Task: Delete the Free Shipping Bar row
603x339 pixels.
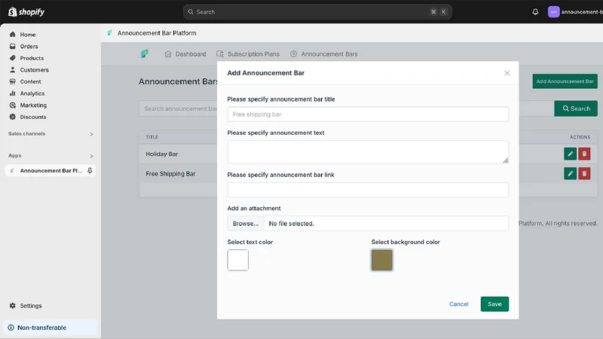Action: point(584,173)
